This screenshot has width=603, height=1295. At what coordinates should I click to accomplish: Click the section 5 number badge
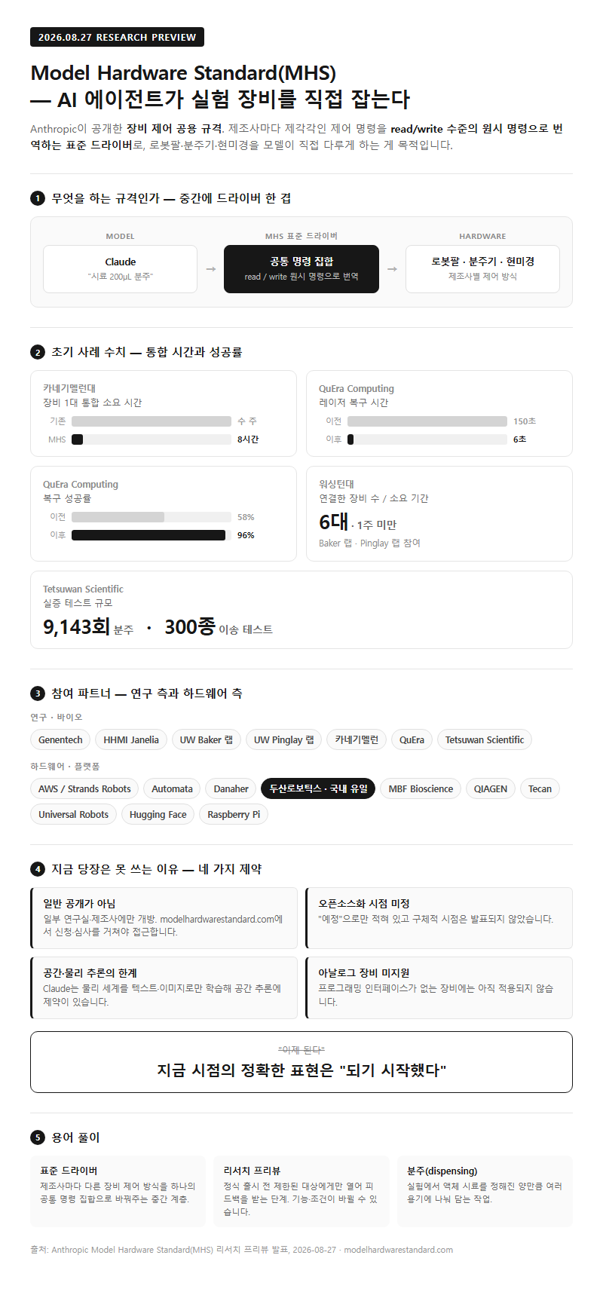37,1137
